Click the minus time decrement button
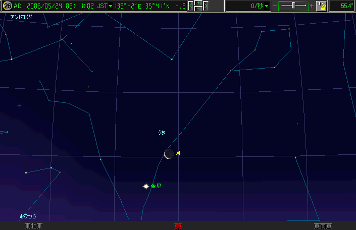This screenshot has height=230, width=356. [198, 9]
